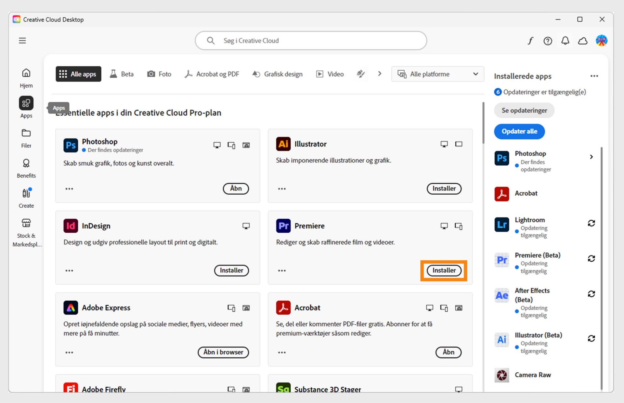Select the Alle apps tab

78,74
